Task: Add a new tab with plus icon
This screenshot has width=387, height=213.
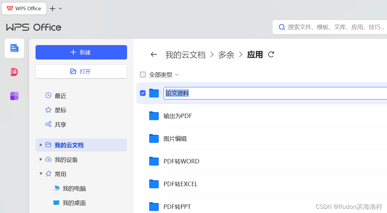Action: pos(52,9)
